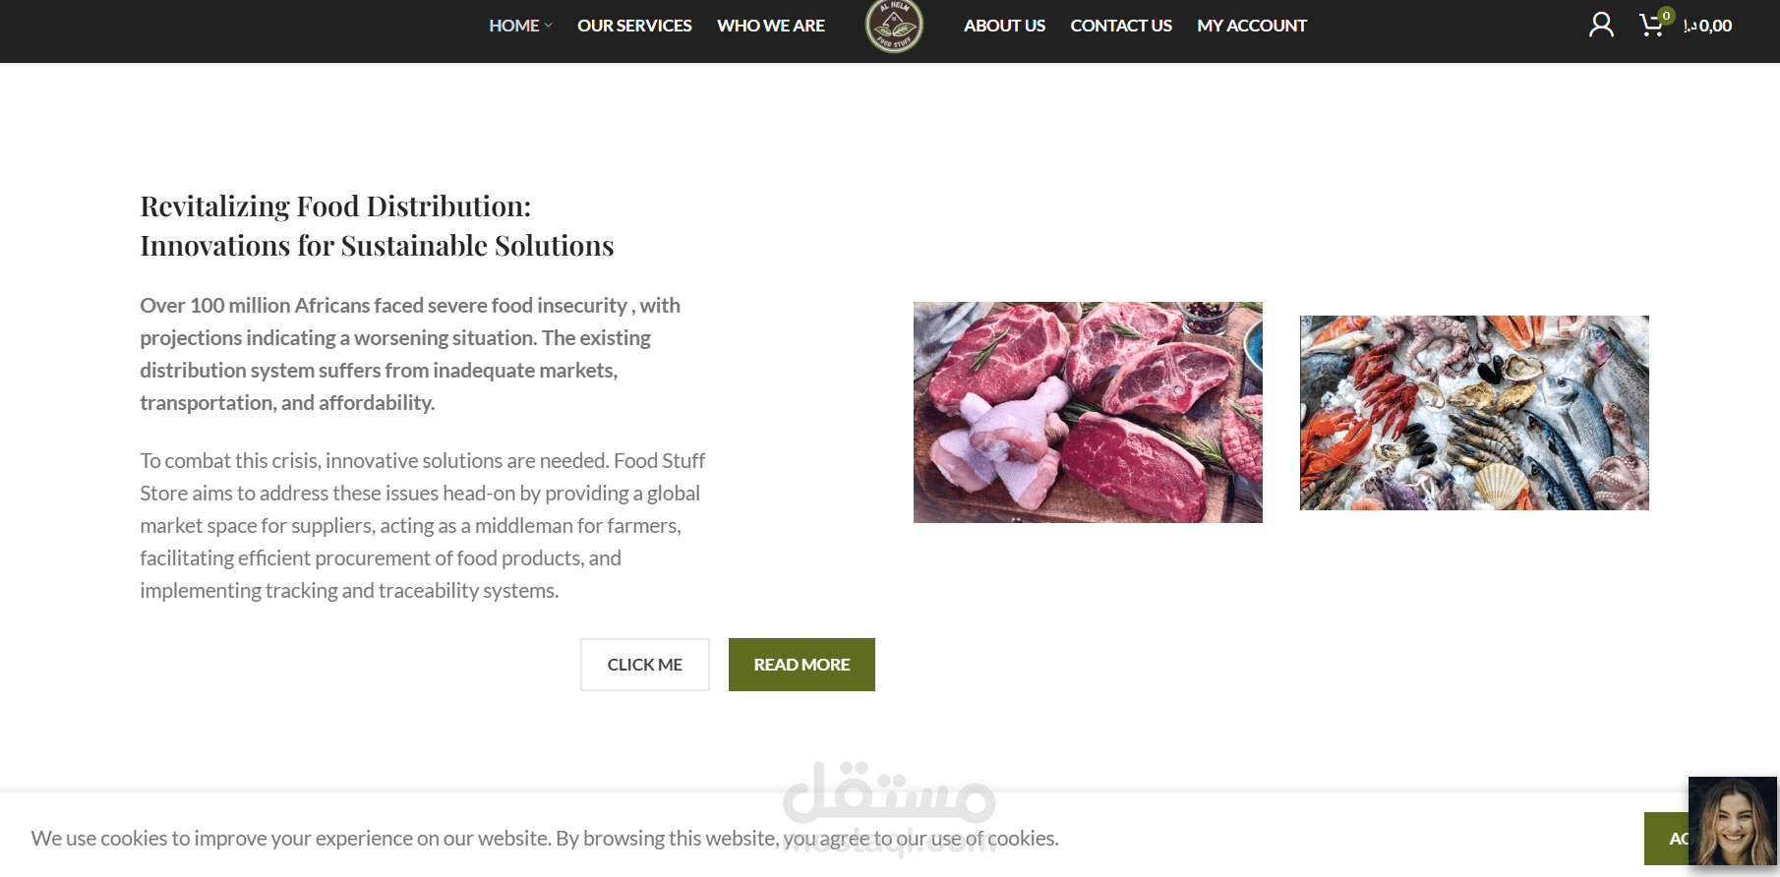Click the Al Helm round logo

tap(894, 26)
